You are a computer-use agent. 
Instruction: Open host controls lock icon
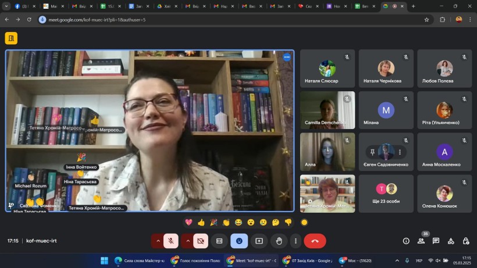click(466, 241)
